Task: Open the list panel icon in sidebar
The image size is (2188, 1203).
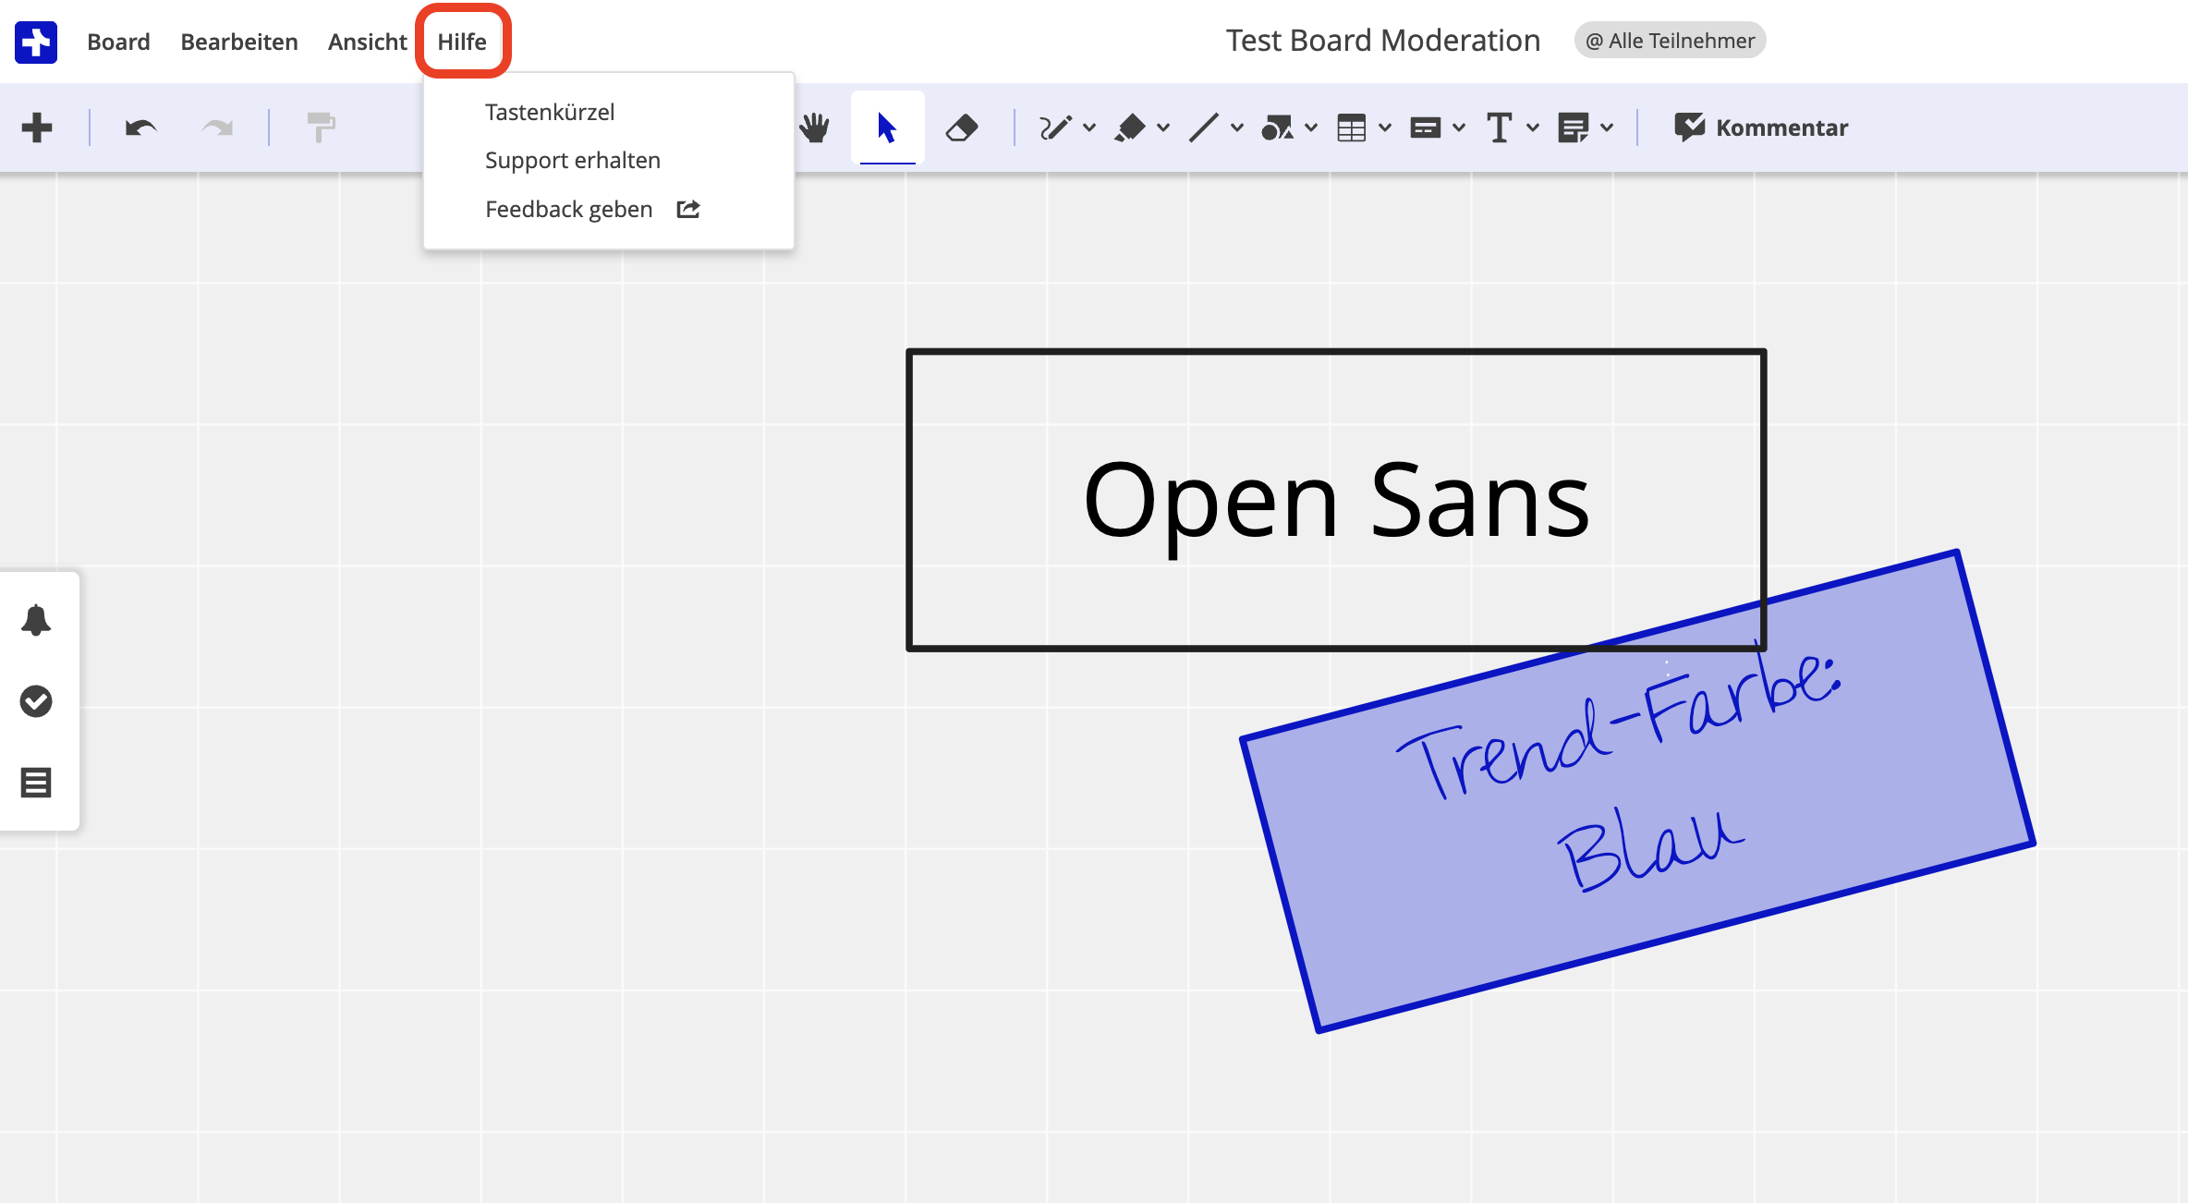Action: pyautogui.click(x=36, y=783)
